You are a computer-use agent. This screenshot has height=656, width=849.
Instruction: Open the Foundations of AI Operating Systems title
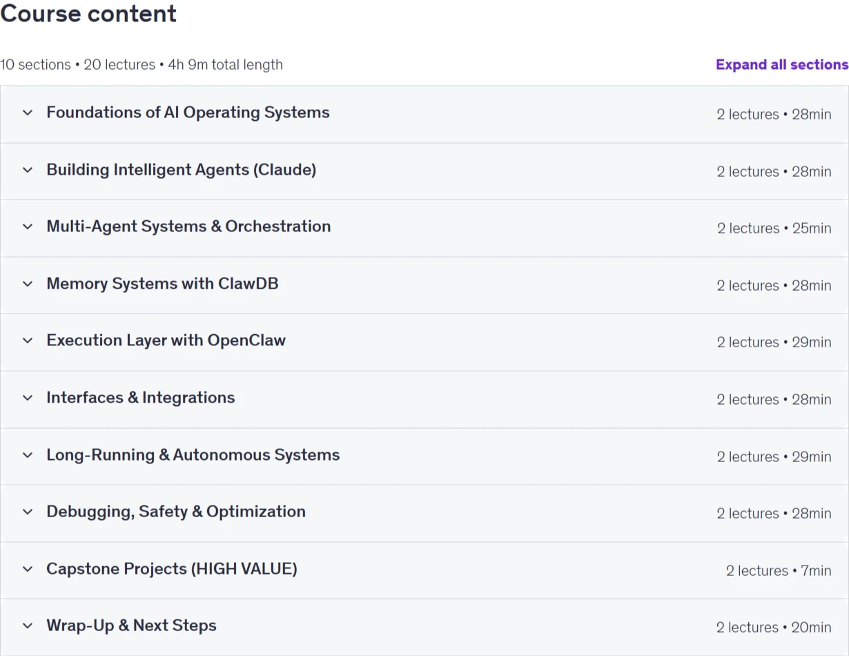(188, 113)
